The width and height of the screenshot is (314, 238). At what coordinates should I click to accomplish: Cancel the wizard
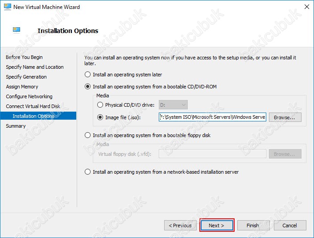point(290,225)
